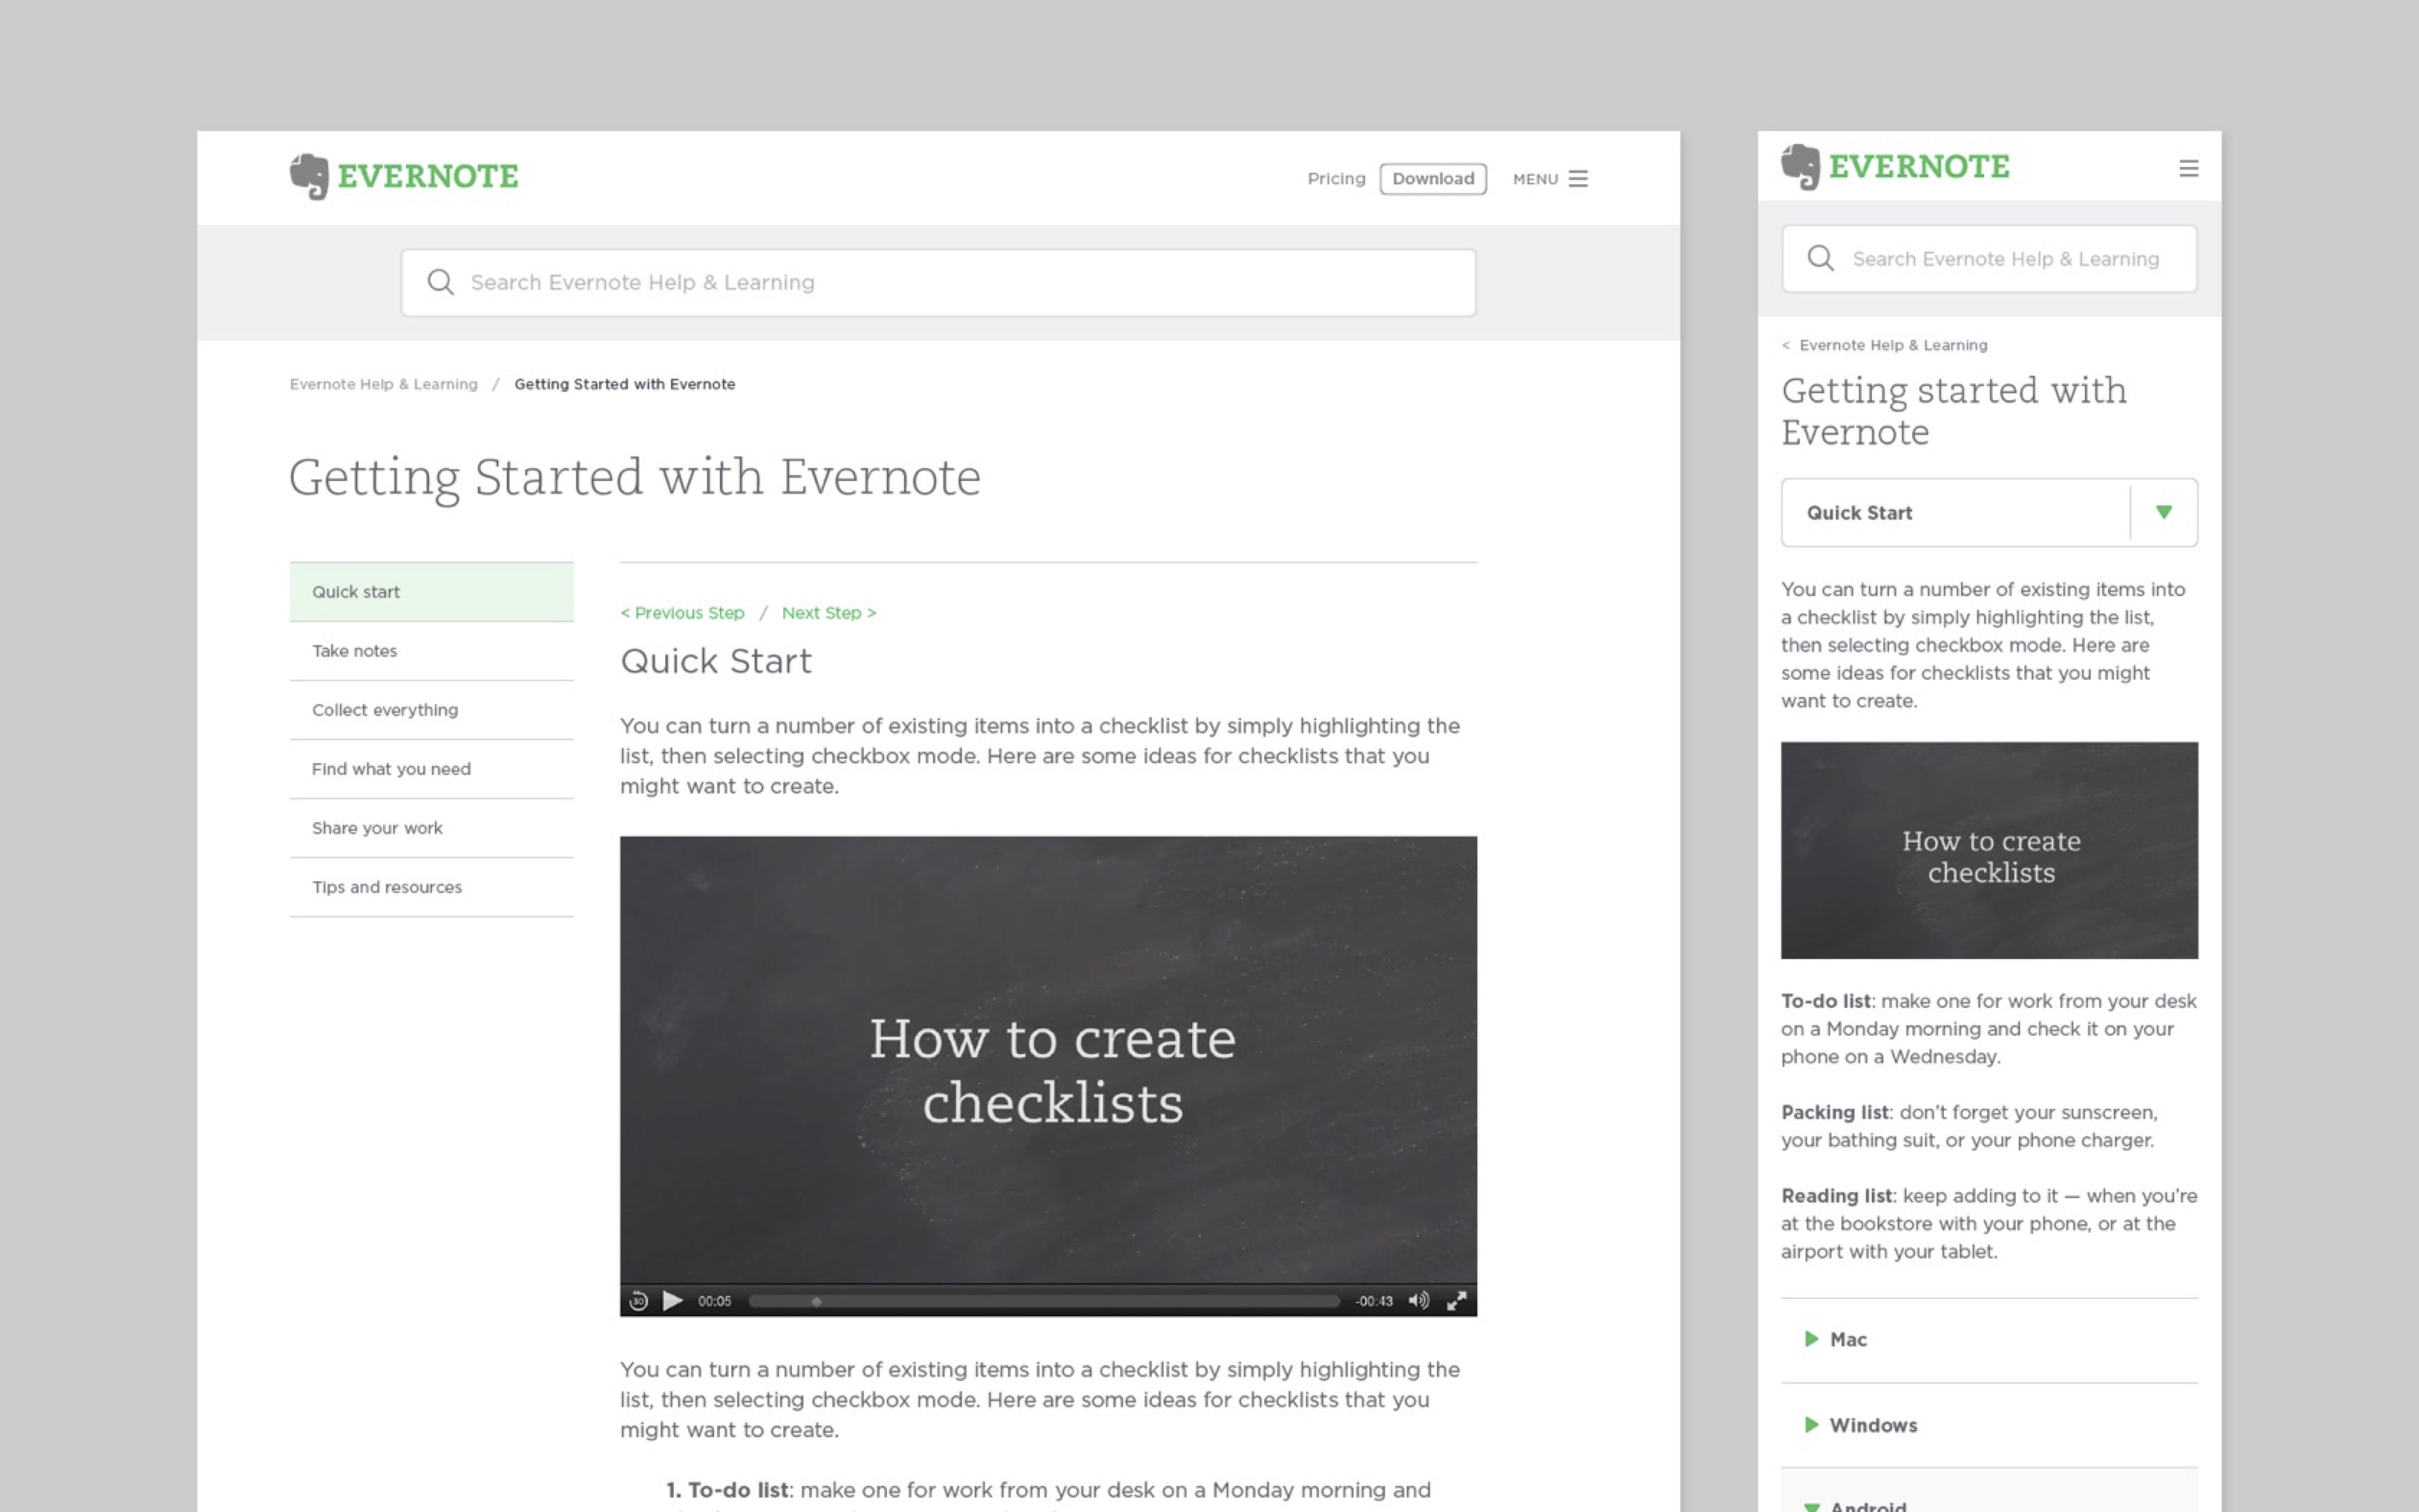The width and height of the screenshot is (2419, 1512).
Task: Click the video playhead marker on the timeline
Action: 817,1301
